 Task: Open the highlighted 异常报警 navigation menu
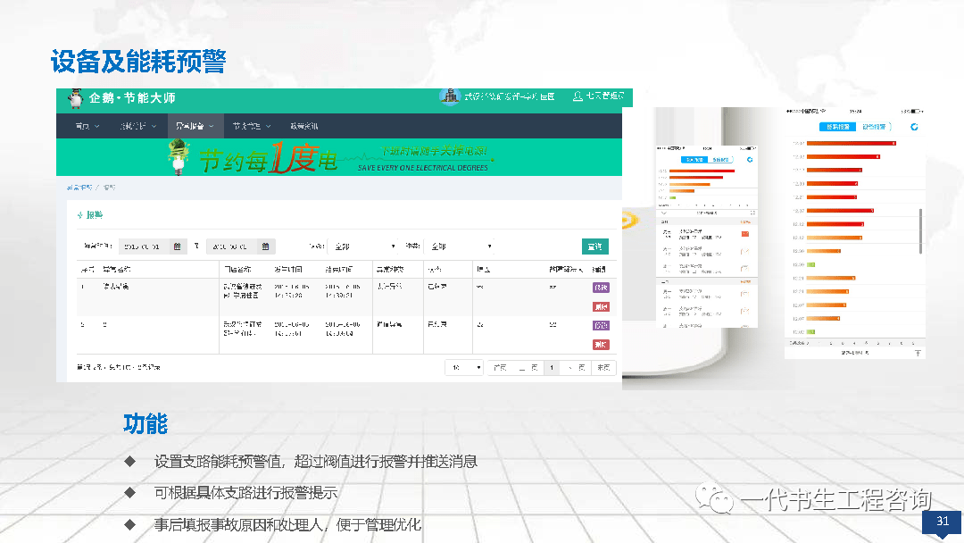coord(195,126)
